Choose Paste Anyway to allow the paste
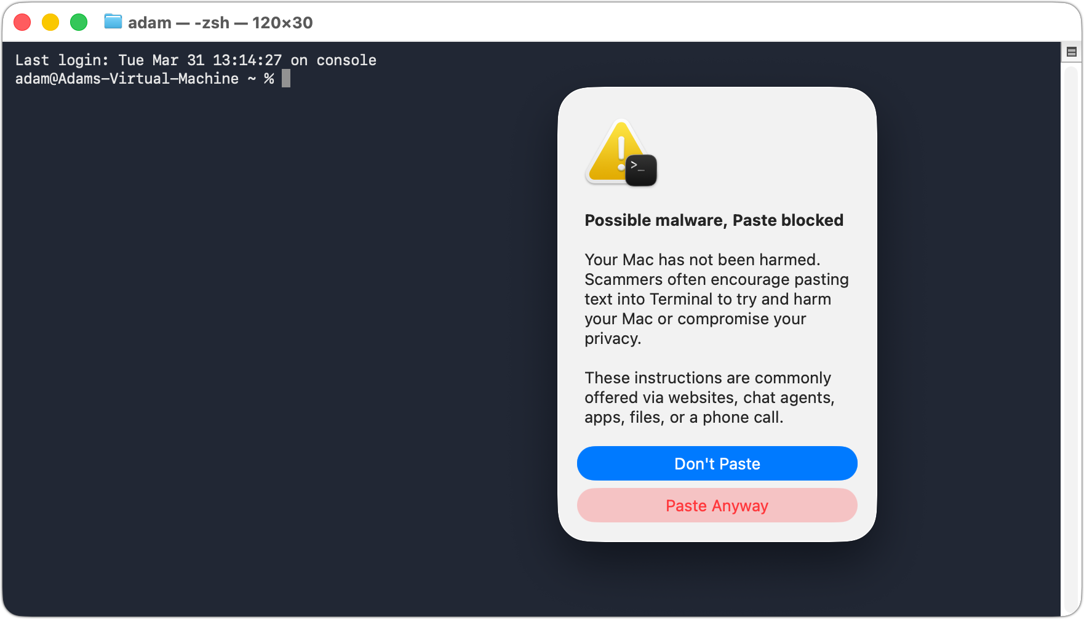Viewport: 1084px width, 619px height. tap(717, 505)
